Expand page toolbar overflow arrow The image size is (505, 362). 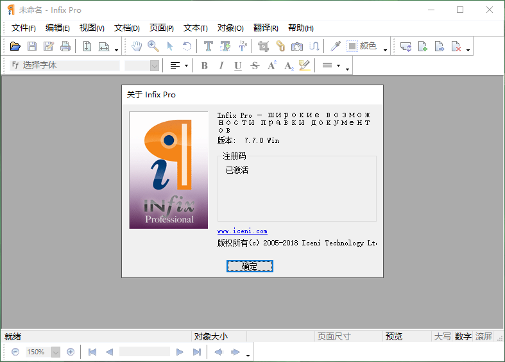[x=468, y=50]
